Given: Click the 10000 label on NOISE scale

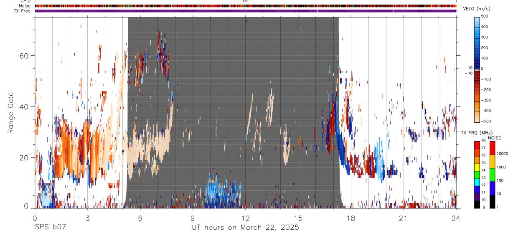Looking at the screenshot, I should 503,154.
